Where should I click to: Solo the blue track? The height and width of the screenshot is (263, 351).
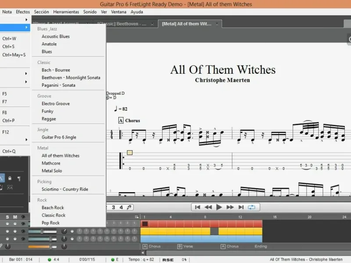pos(7,239)
